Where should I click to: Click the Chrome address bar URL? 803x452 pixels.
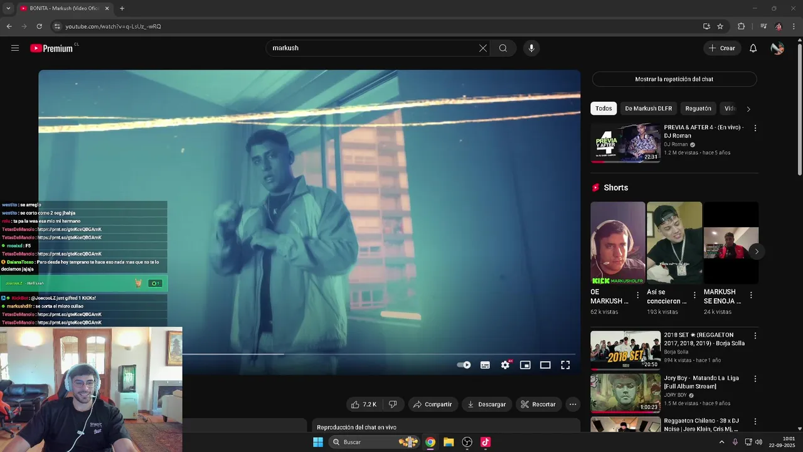(x=113, y=26)
